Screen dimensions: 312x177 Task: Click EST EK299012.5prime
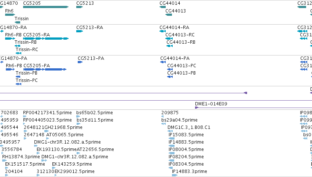click(75, 171)
